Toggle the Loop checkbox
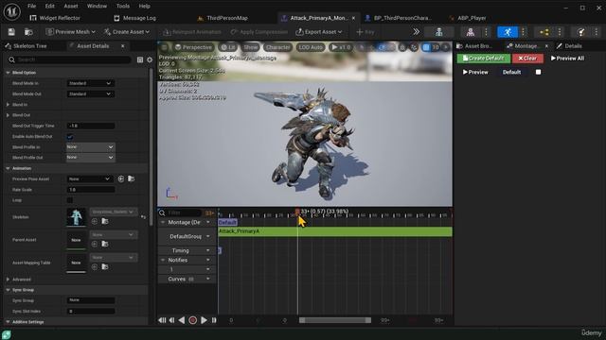This screenshot has height=340, width=606. [70, 200]
